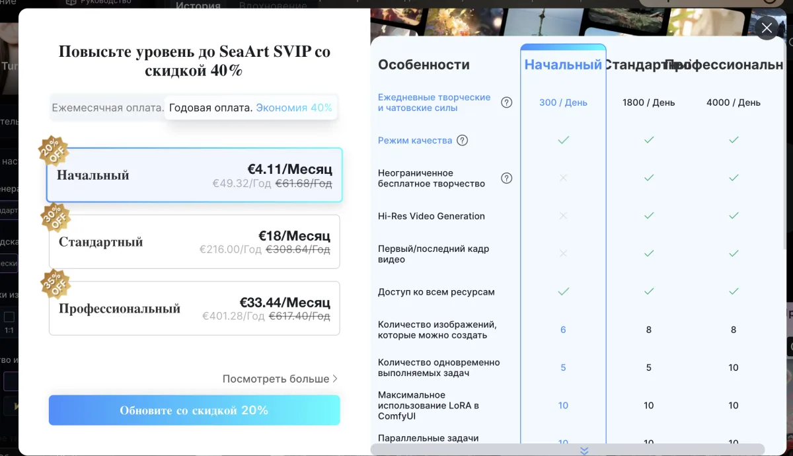Viewport: 793px width, 456px height.
Task: Open Посмотреть больше link
Action: tap(280, 379)
